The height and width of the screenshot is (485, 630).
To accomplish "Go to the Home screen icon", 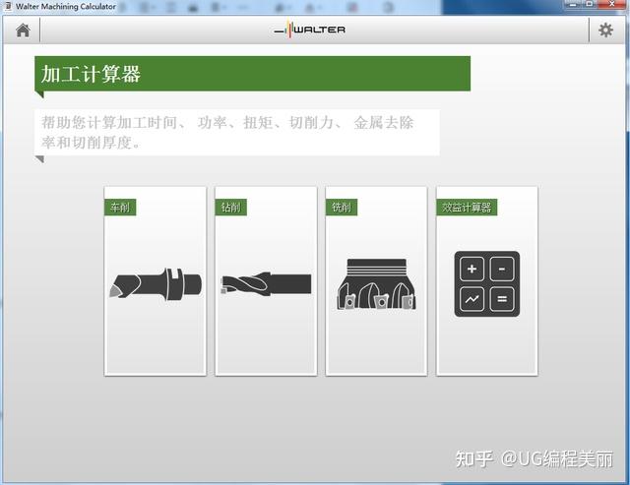I will [23, 30].
